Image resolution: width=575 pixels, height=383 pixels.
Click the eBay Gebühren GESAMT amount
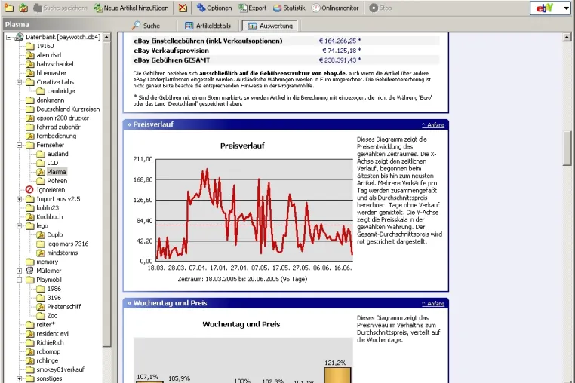click(340, 60)
